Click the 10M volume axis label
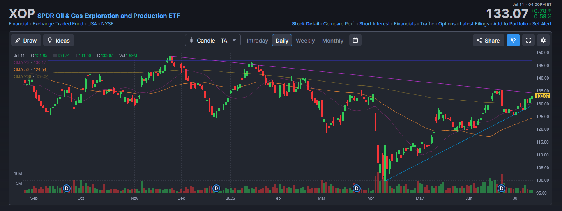The width and height of the screenshot is (562, 211). pyautogui.click(x=18, y=173)
